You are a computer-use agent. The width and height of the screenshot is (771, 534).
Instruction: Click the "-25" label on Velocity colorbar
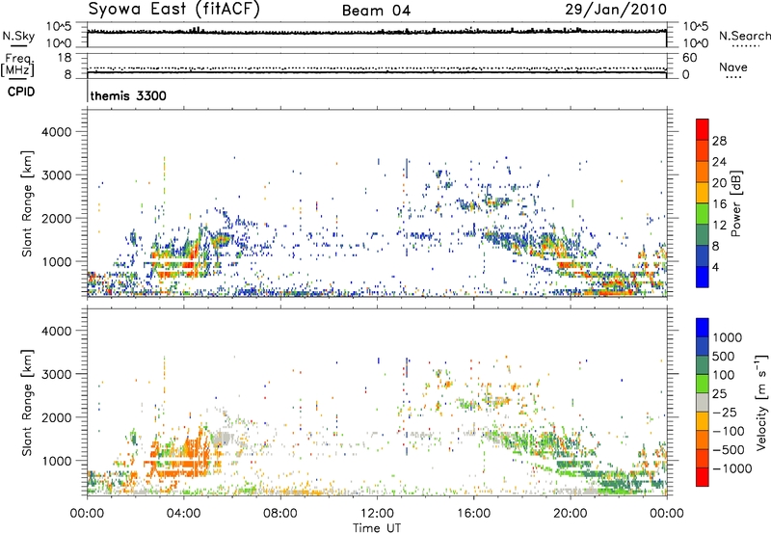(725, 412)
